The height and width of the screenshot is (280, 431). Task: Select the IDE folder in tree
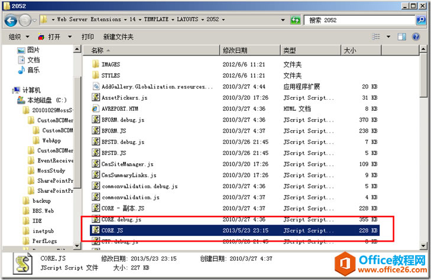(x=33, y=220)
